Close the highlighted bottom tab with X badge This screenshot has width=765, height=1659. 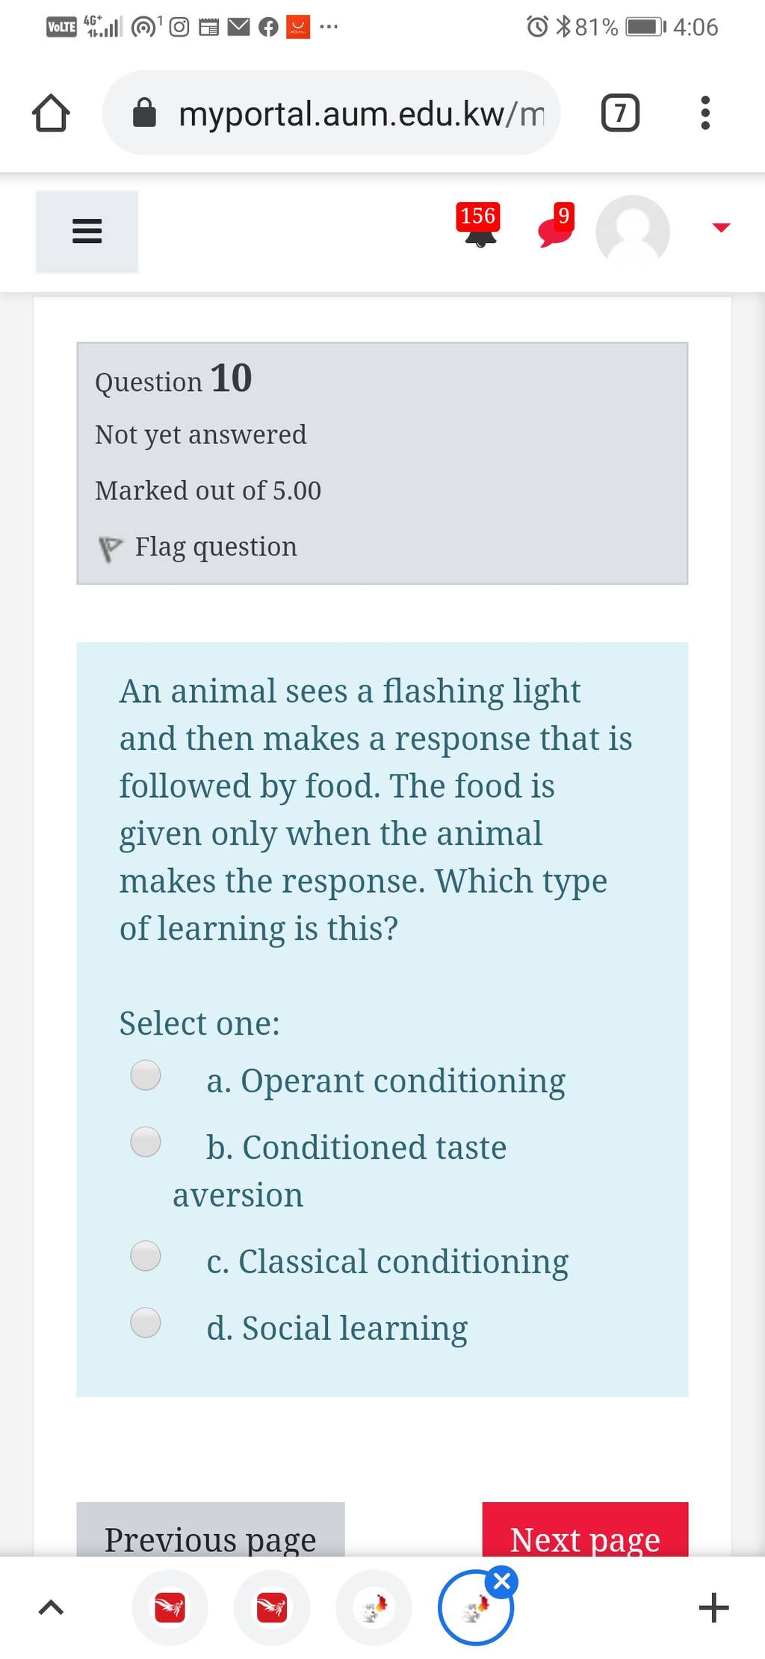tap(502, 1581)
